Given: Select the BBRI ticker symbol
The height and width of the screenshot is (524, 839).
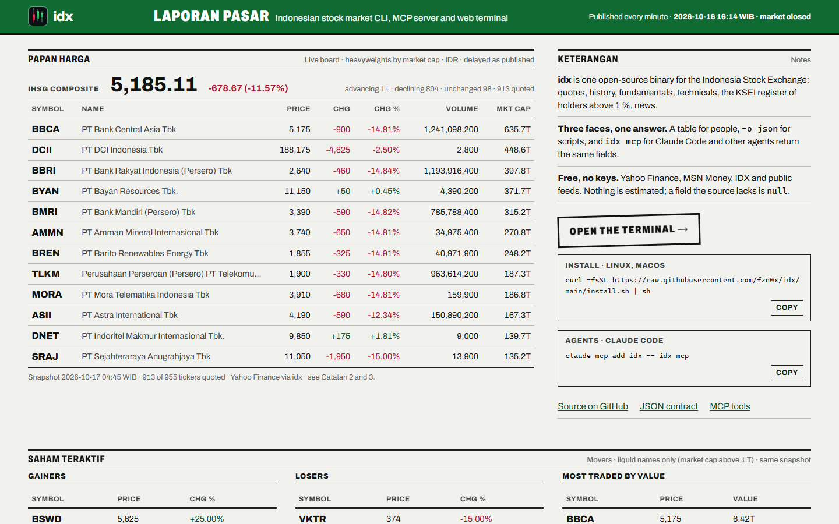Looking at the screenshot, I should tap(44, 171).
